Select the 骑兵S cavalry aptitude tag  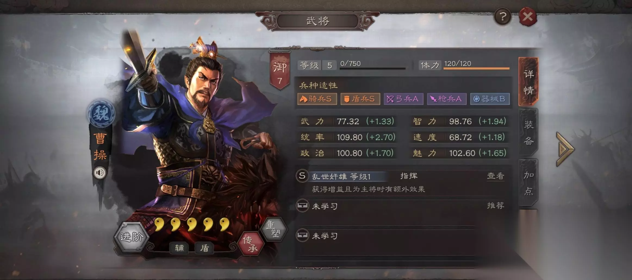(317, 99)
